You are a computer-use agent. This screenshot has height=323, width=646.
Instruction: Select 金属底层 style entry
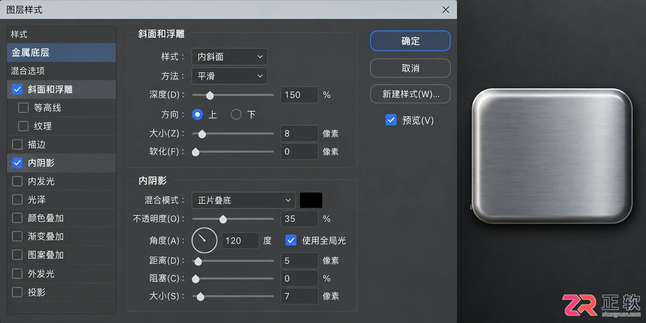click(x=61, y=52)
